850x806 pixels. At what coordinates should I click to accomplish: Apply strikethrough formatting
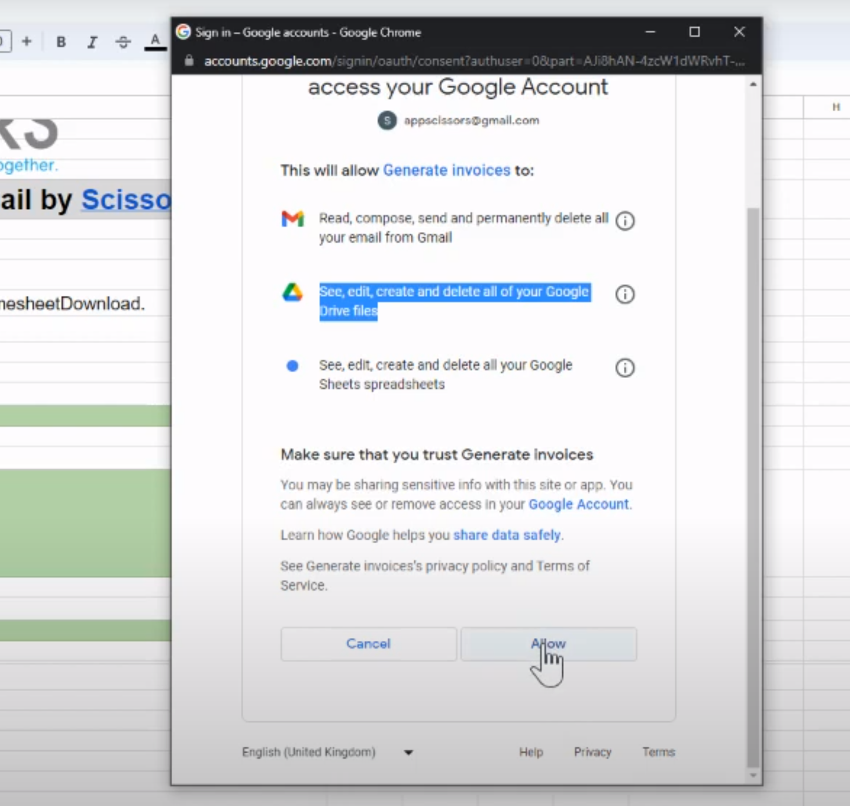(x=123, y=42)
